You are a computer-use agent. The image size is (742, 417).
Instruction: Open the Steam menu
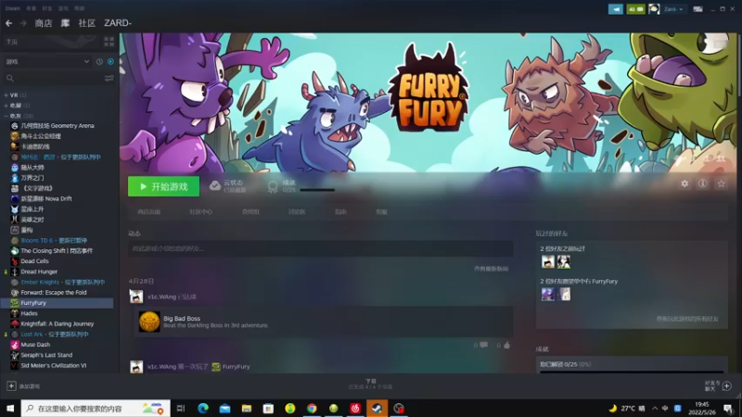[13, 8]
